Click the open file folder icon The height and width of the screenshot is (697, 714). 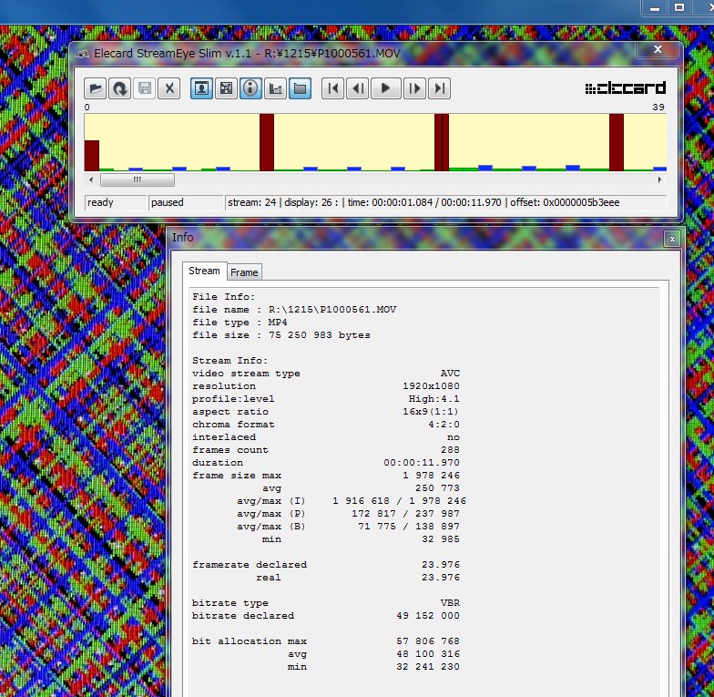point(95,88)
